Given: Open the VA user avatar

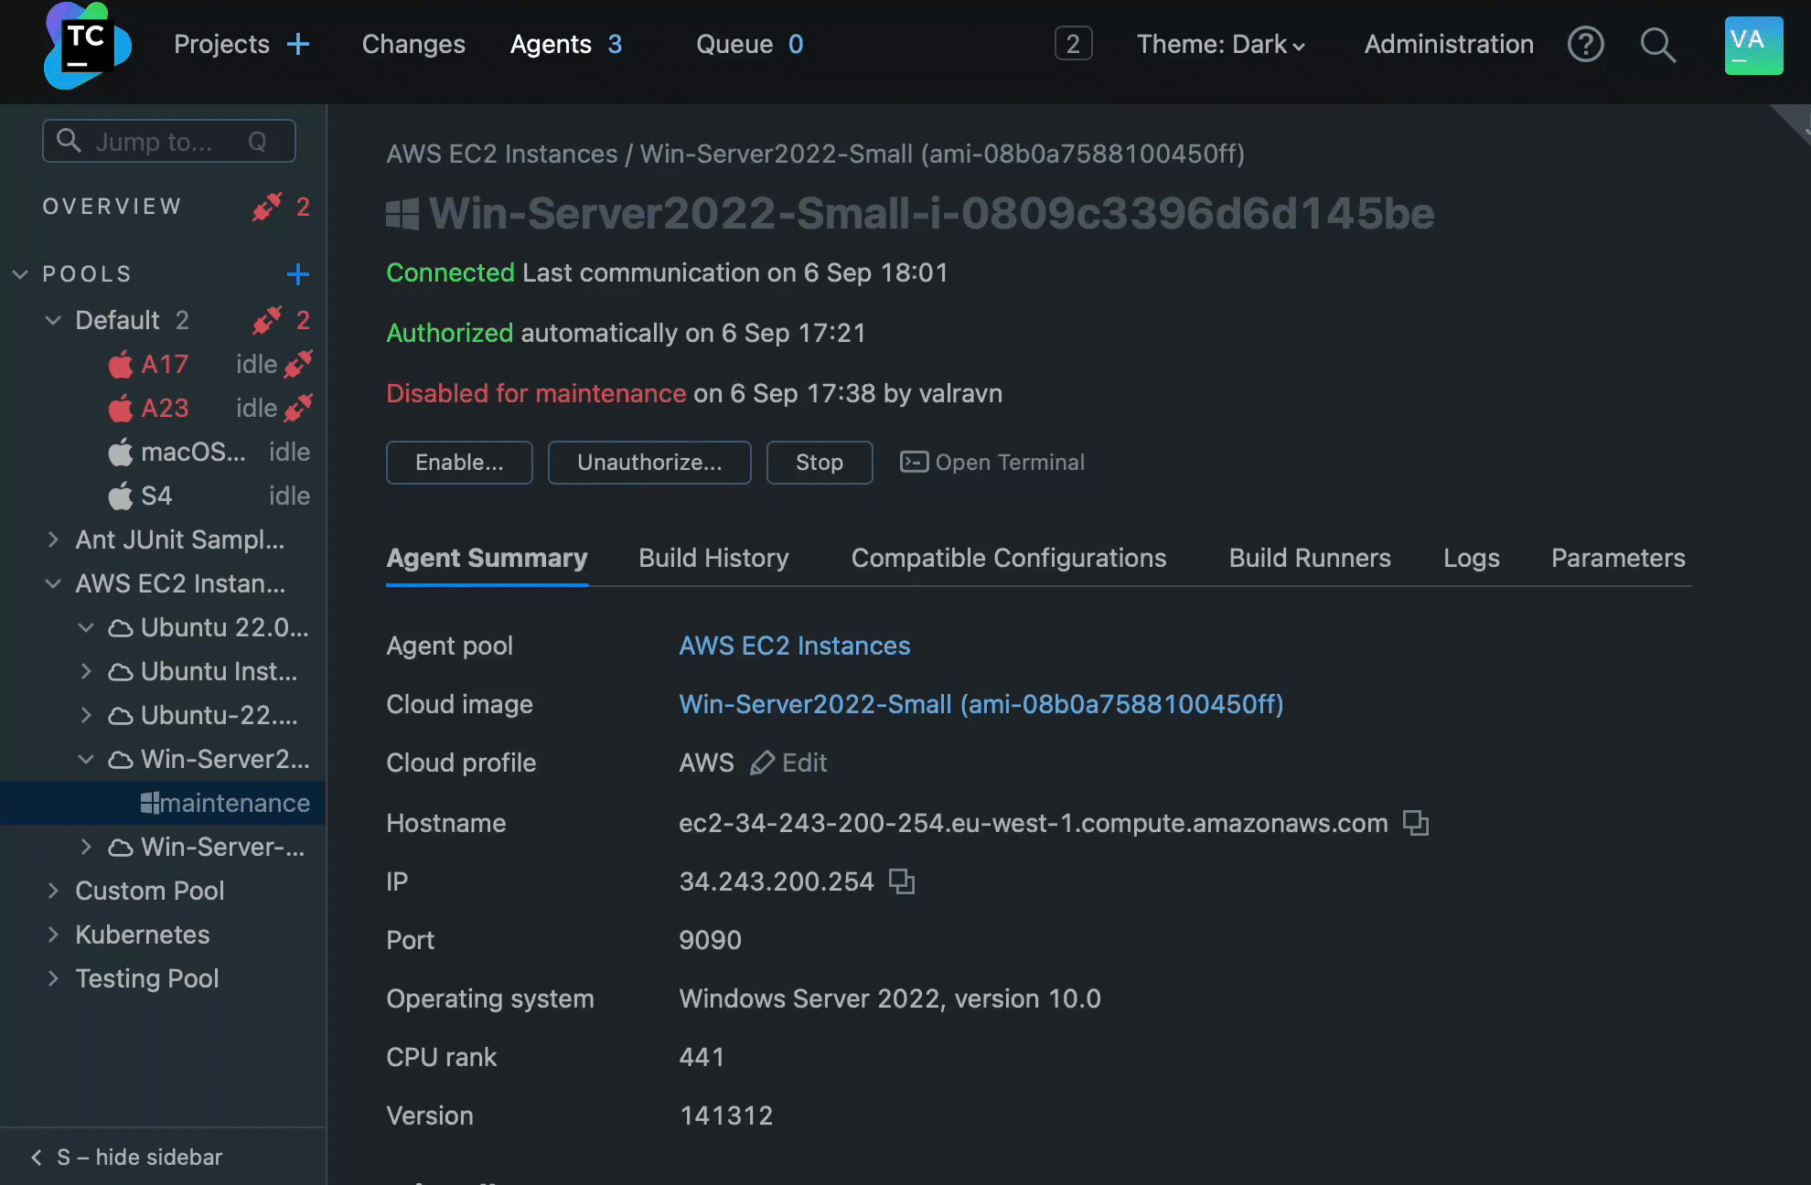Looking at the screenshot, I should 1753,44.
